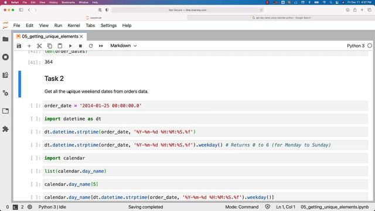Open the Kernel menu

click(x=74, y=25)
